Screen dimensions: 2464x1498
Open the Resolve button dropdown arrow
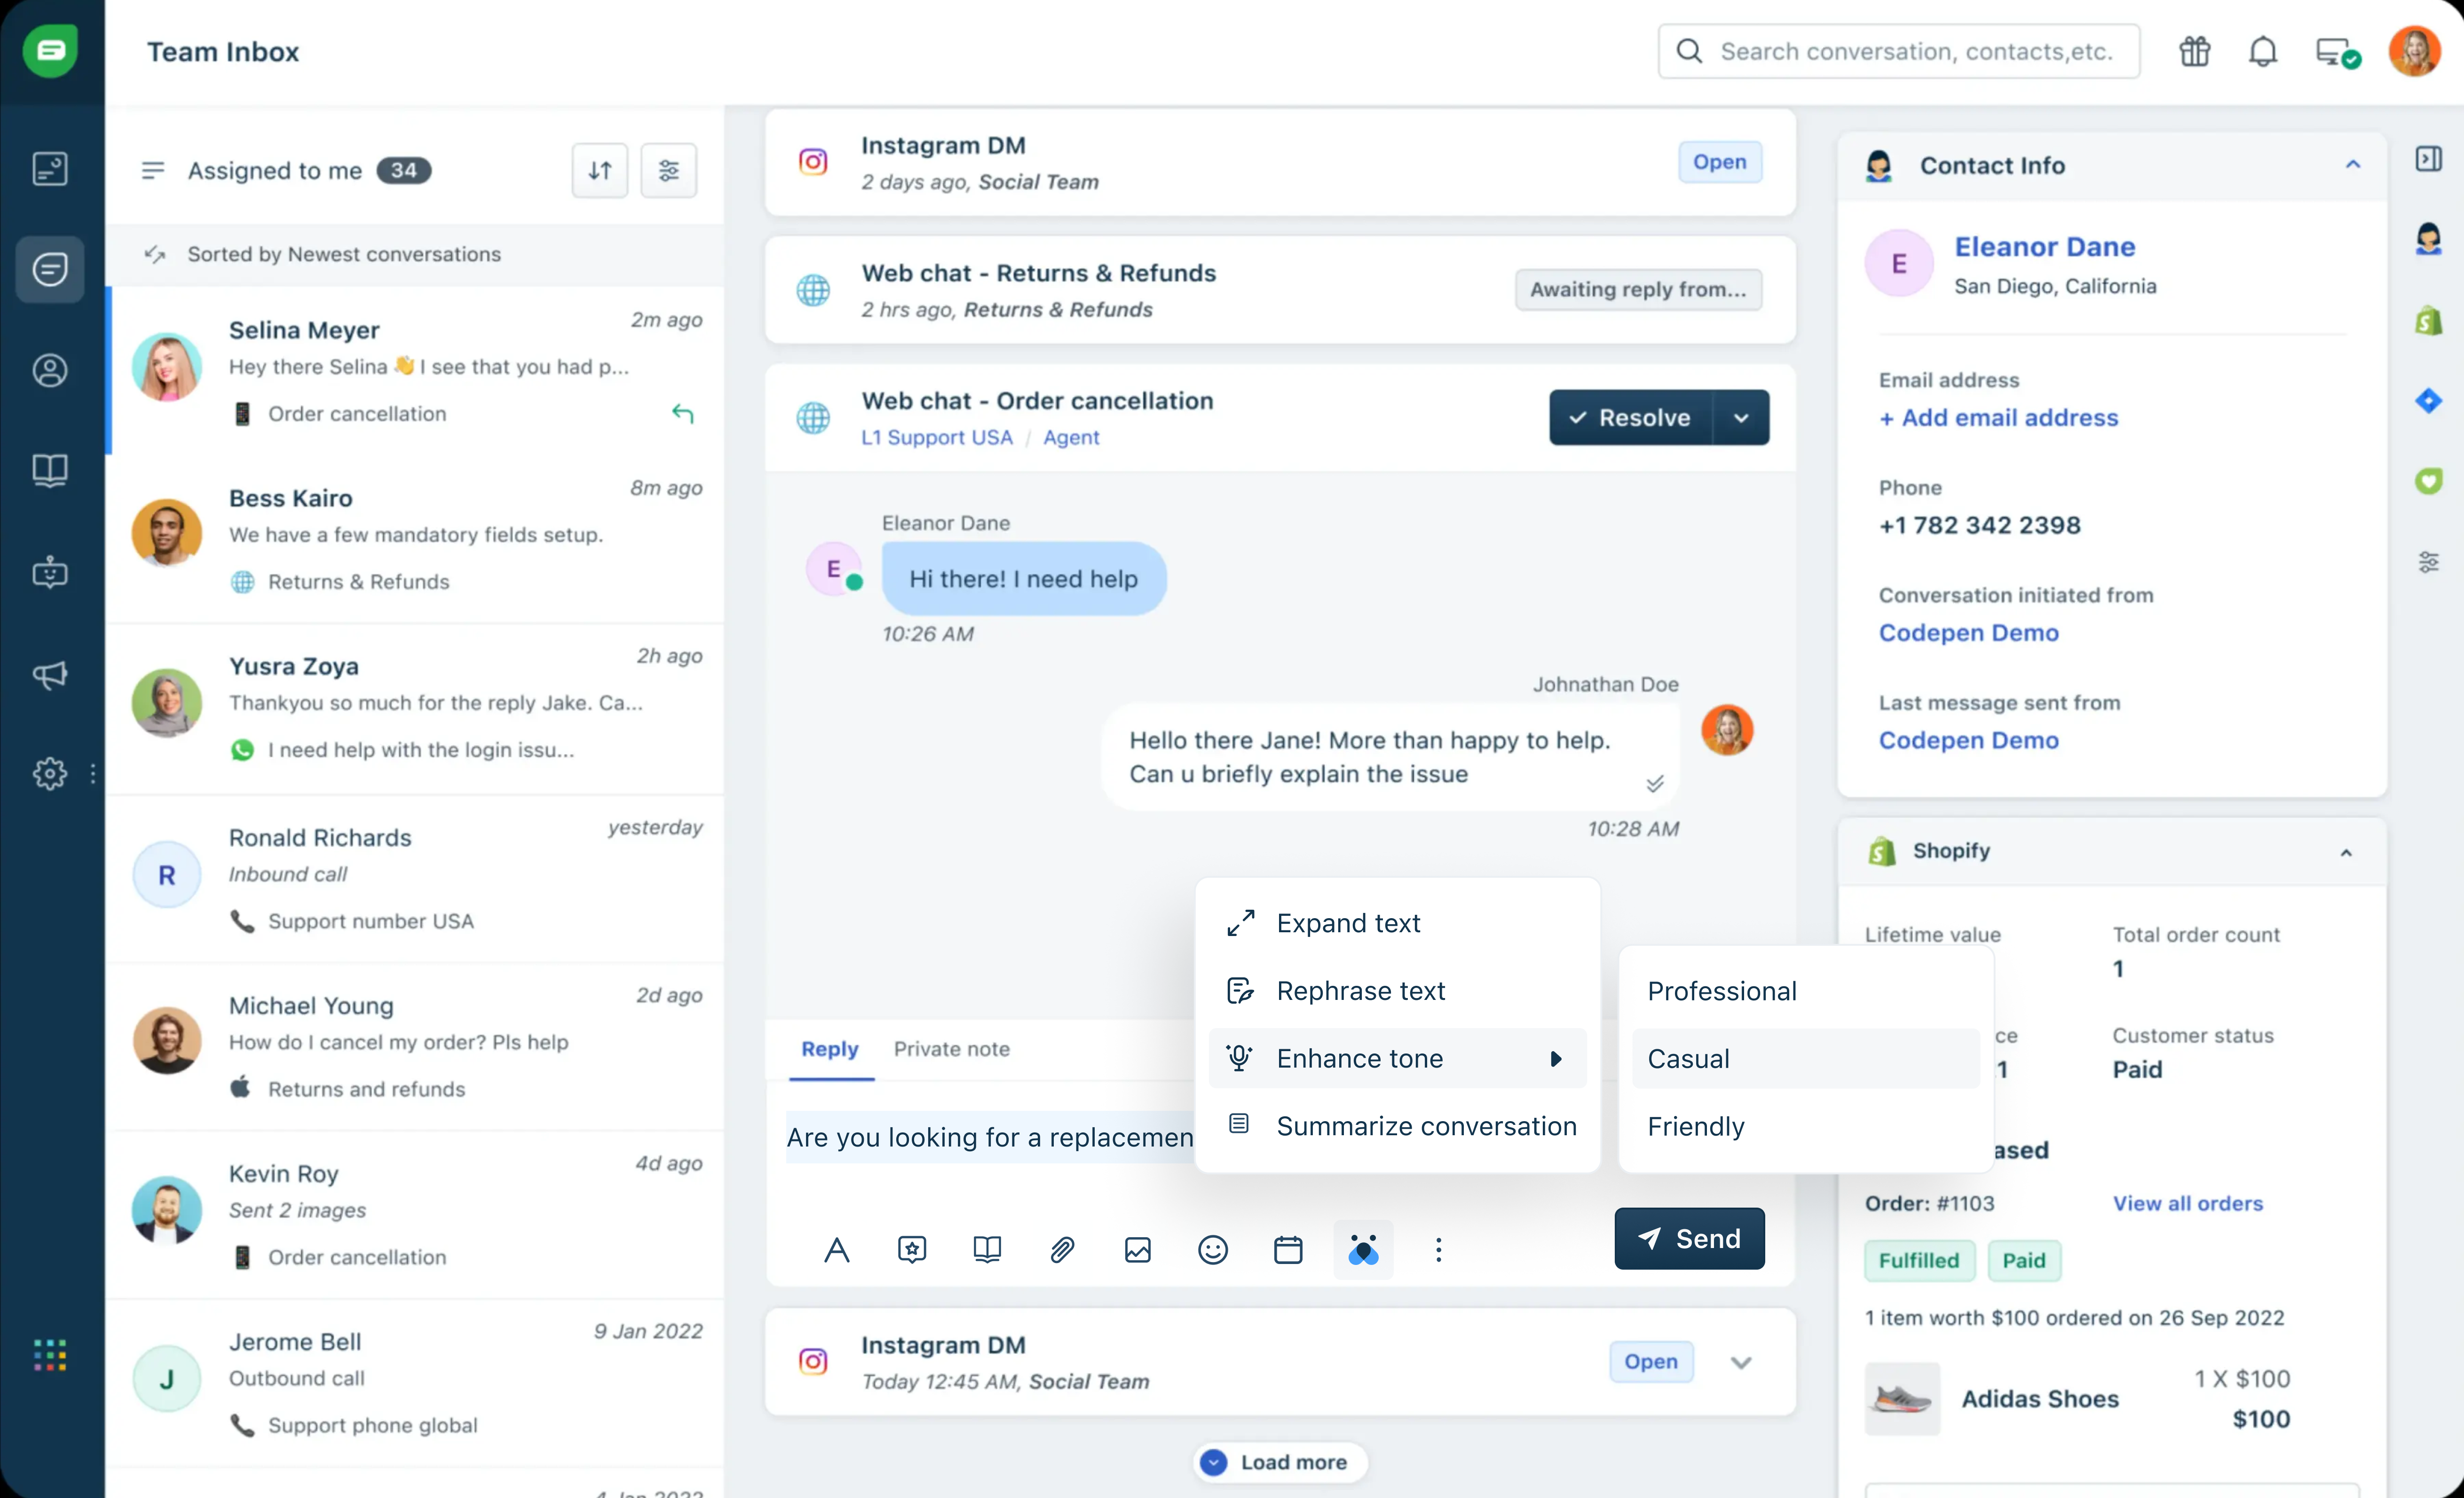[x=1741, y=418]
